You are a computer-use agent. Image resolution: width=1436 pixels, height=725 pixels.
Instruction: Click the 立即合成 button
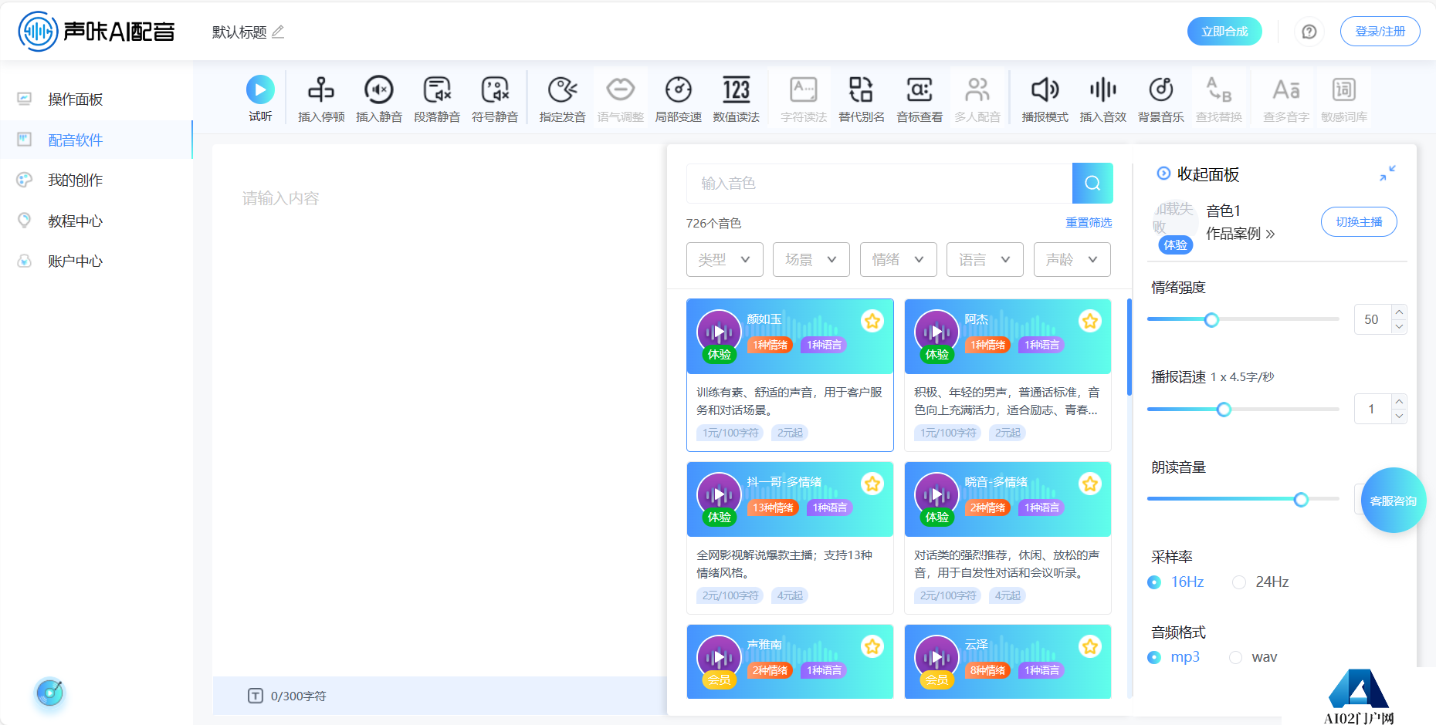click(1224, 32)
